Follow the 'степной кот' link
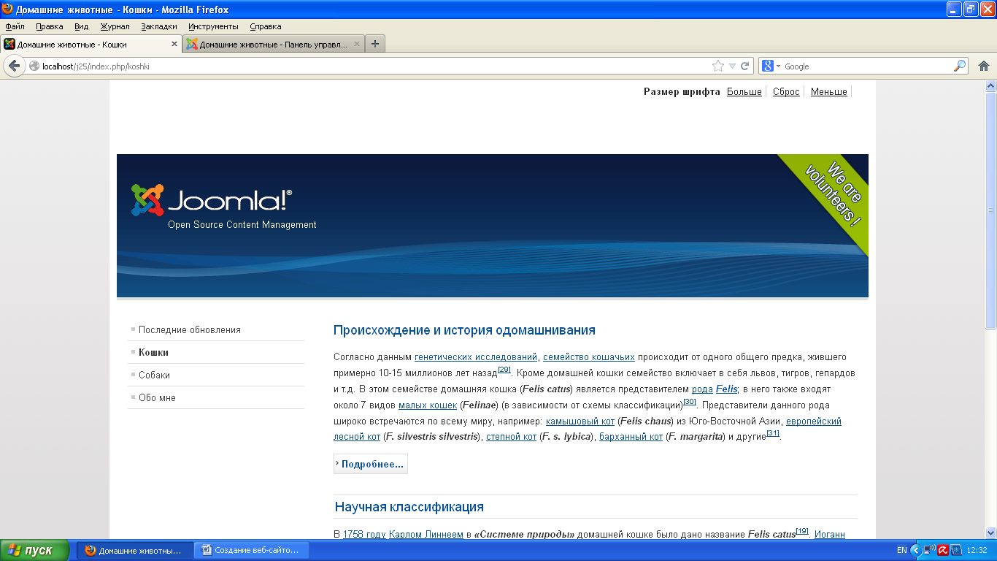This screenshot has width=997, height=561. click(x=511, y=438)
